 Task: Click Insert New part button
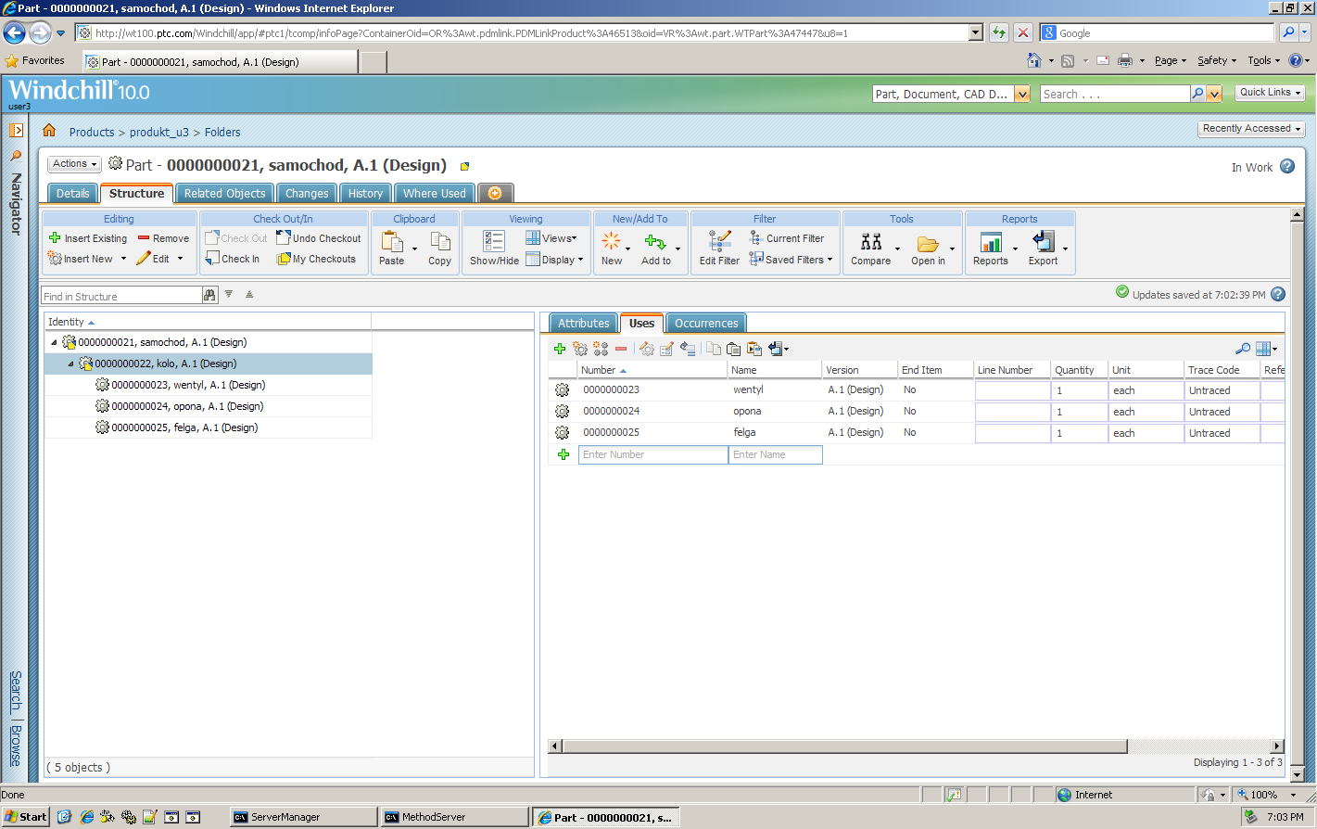pyautogui.click(x=81, y=259)
